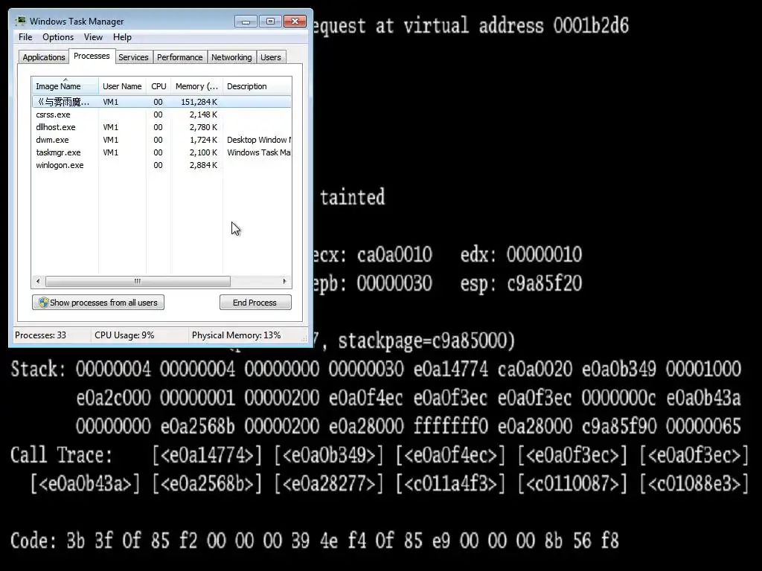762x571 pixels.
Task: Sort by the User Name column
Action: (x=122, y=86)
